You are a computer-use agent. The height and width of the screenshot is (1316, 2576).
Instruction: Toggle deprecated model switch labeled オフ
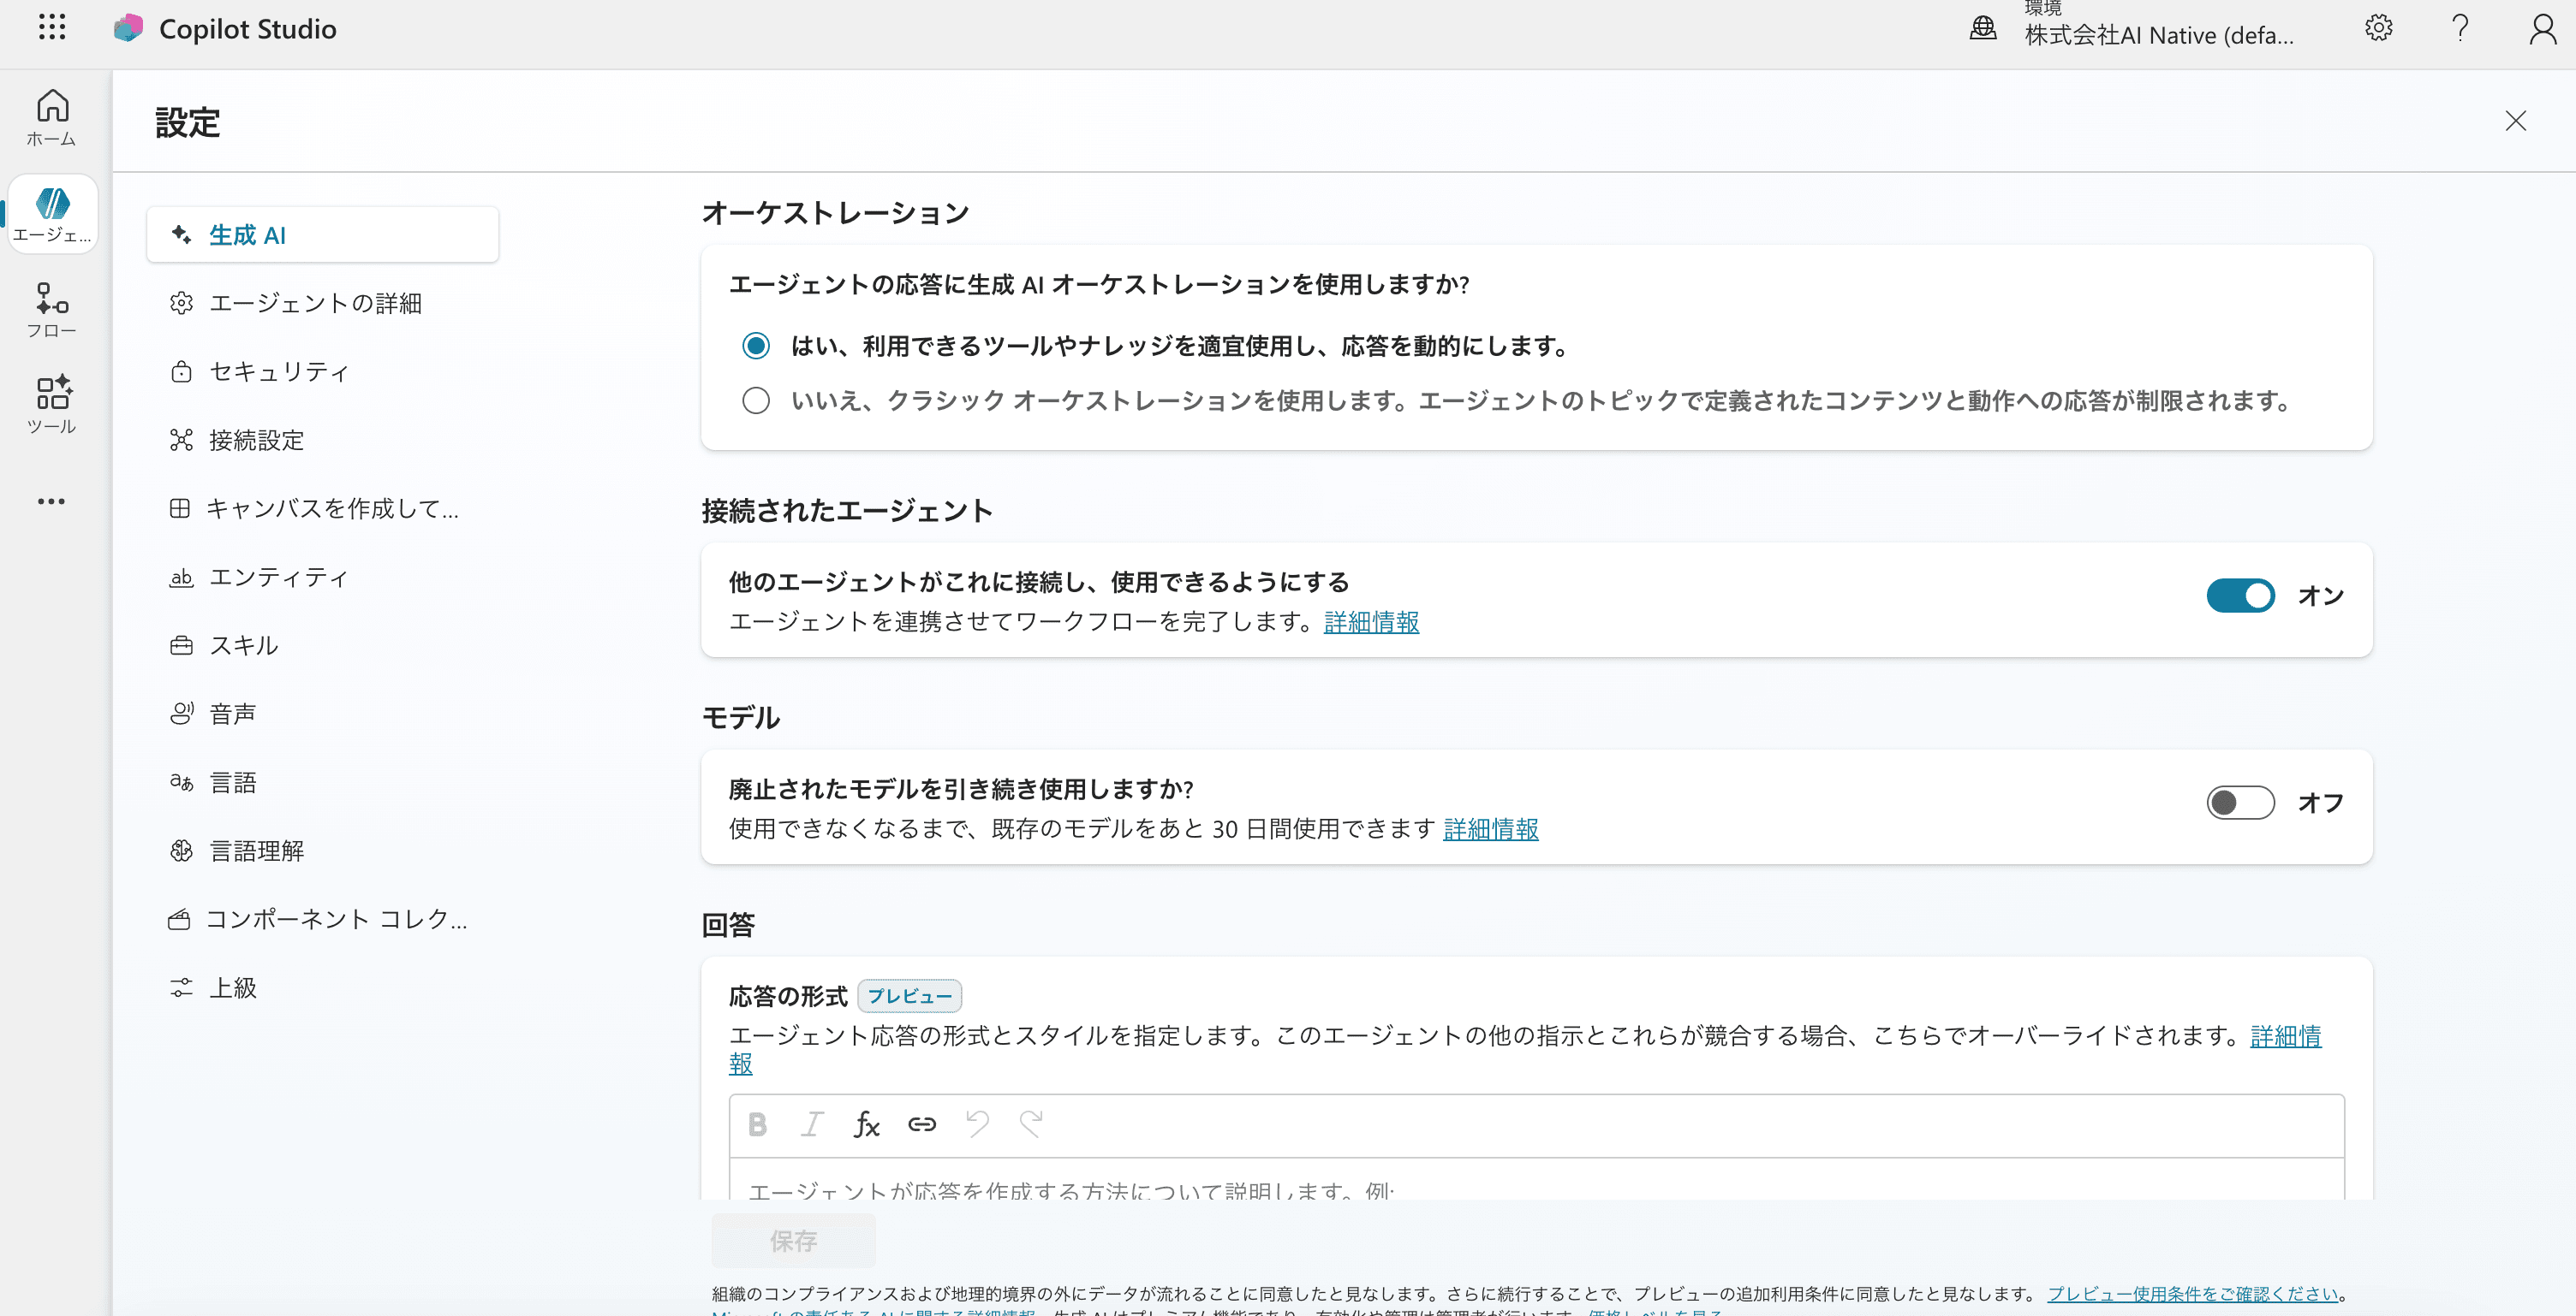coord(2240,803)
